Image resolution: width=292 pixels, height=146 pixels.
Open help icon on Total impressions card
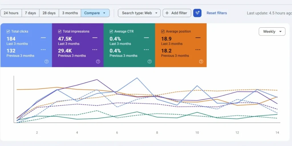[x=98, y=62]
